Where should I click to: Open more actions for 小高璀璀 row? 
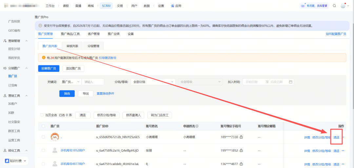343,137
